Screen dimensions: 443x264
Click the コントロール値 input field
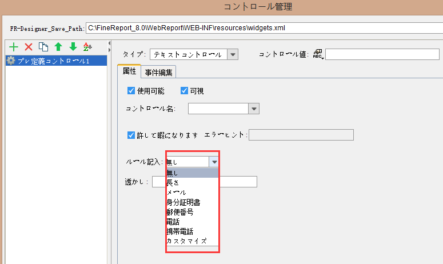tap(382, 54)
